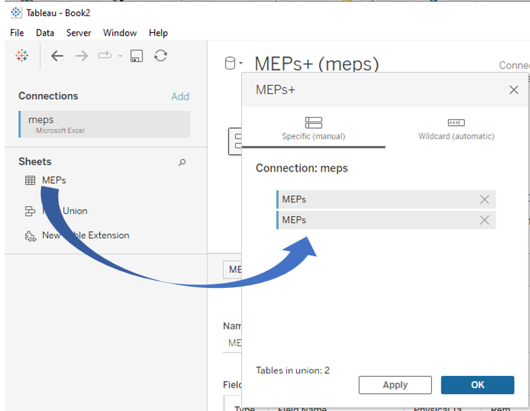Remove the second MEPs table from union
Image resolution: width=530 pixels, height=411 pixels.
[484, 221]
